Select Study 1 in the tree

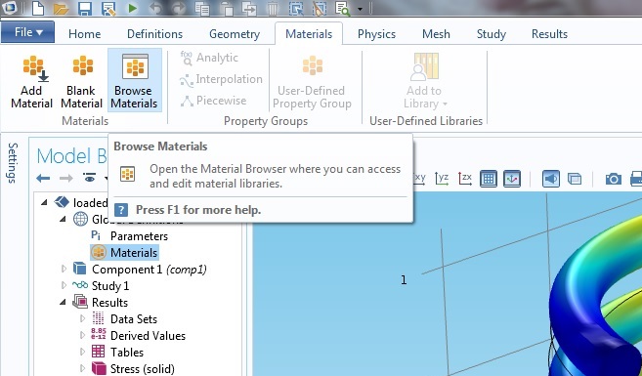click(x=110, y=285)
